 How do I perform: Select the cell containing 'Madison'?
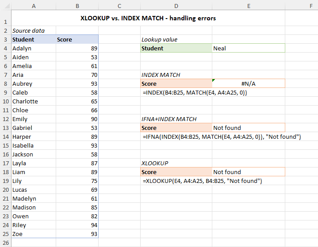(x=34, y=207)
